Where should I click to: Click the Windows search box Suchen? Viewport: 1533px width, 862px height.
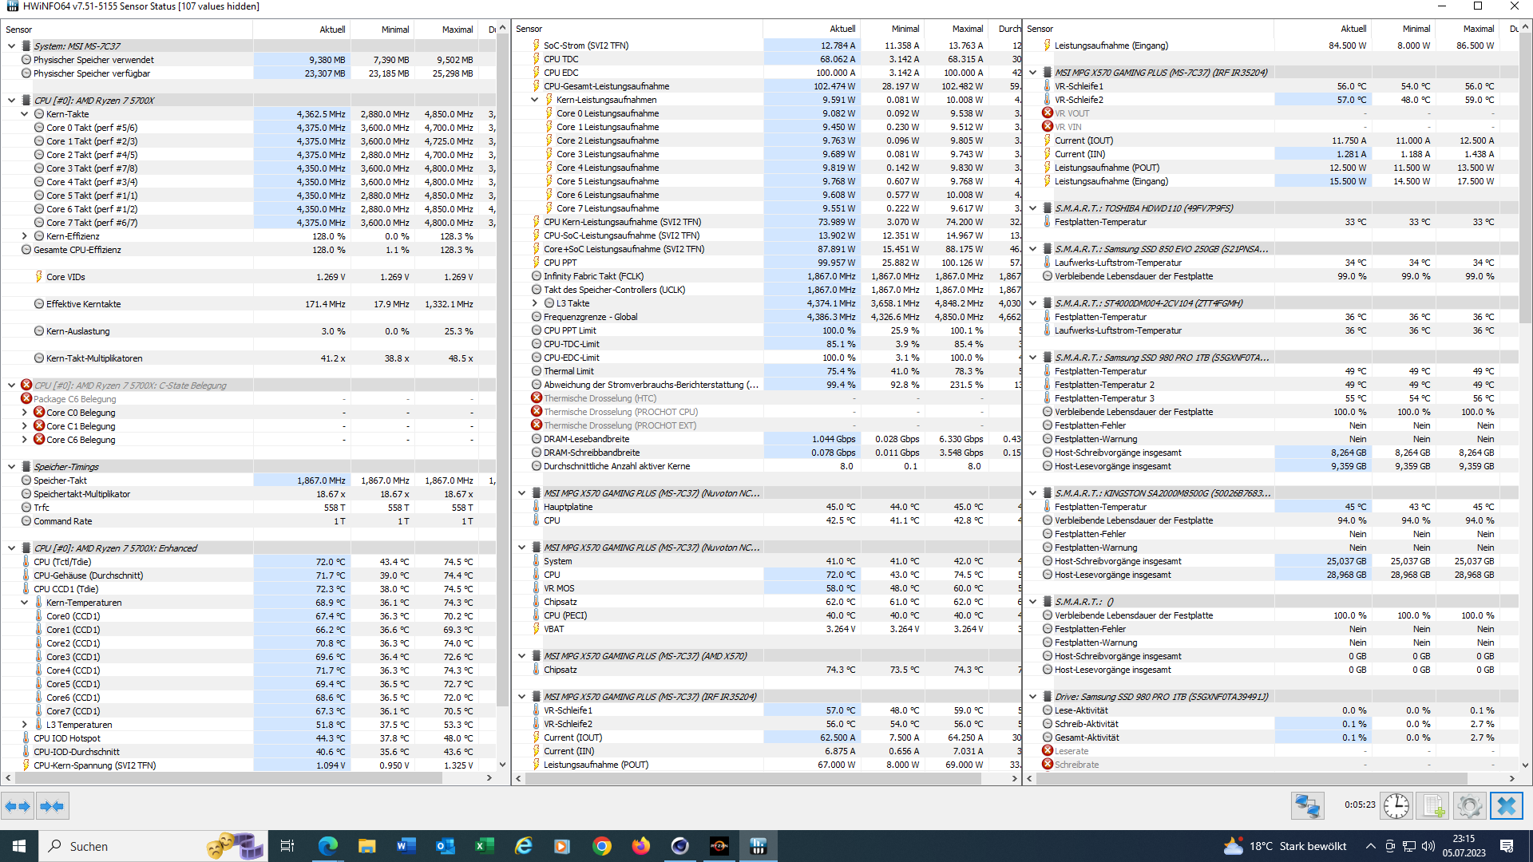pos(120,846)
